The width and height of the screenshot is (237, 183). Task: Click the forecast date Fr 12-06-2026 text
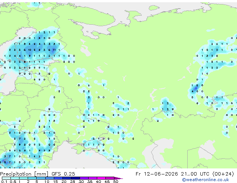pos(157,174)
